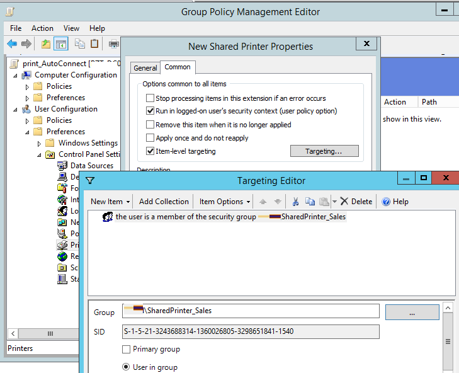Click the Help icon in Targeting Editor
The image size is (459, 373).
pyautogui.click(x=385, y=202)
